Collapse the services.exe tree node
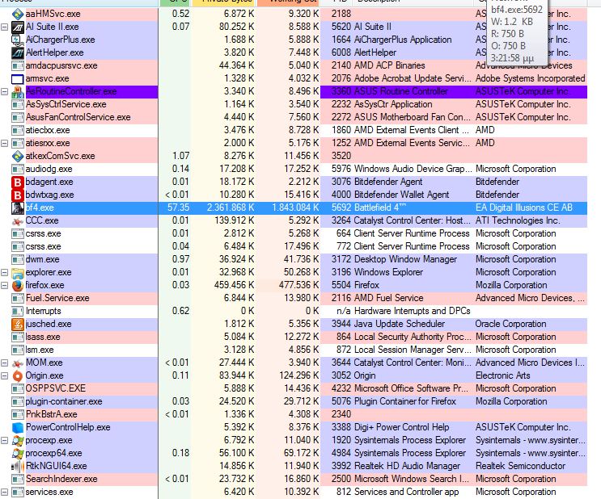 [x=5, y=492]
